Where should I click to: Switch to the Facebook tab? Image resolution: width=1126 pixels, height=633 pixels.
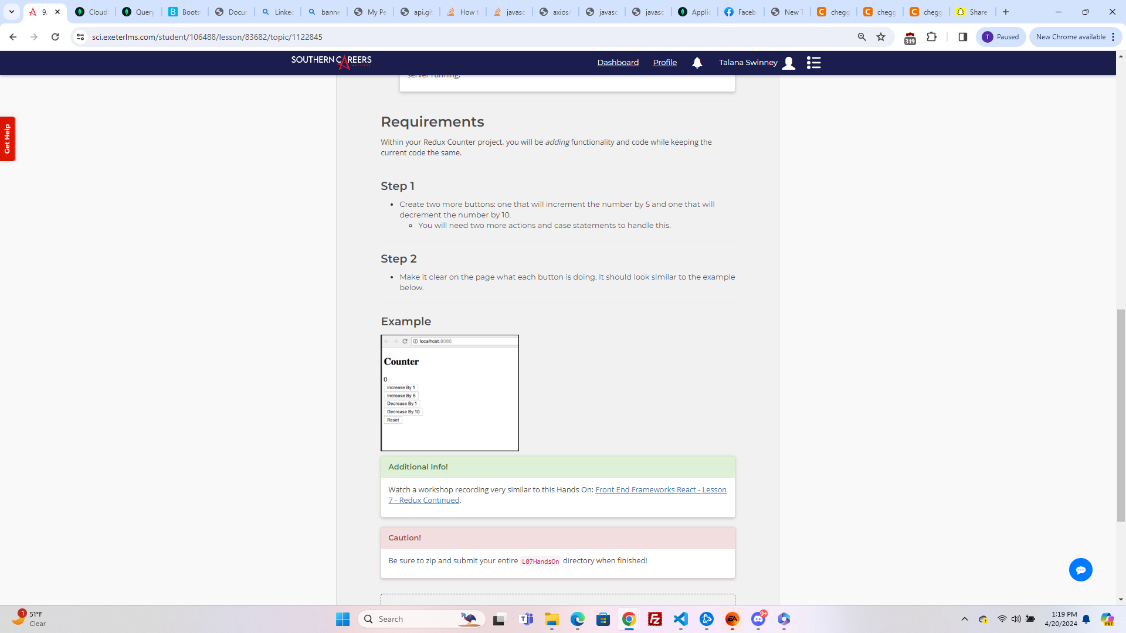tap(740, 12)
